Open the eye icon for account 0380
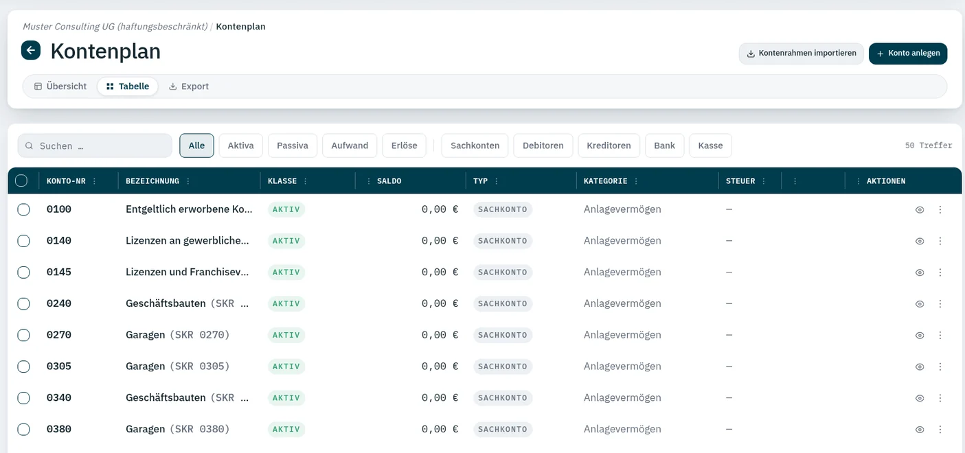Viewport: 965px width, 453px height. (x=920, y=430)
